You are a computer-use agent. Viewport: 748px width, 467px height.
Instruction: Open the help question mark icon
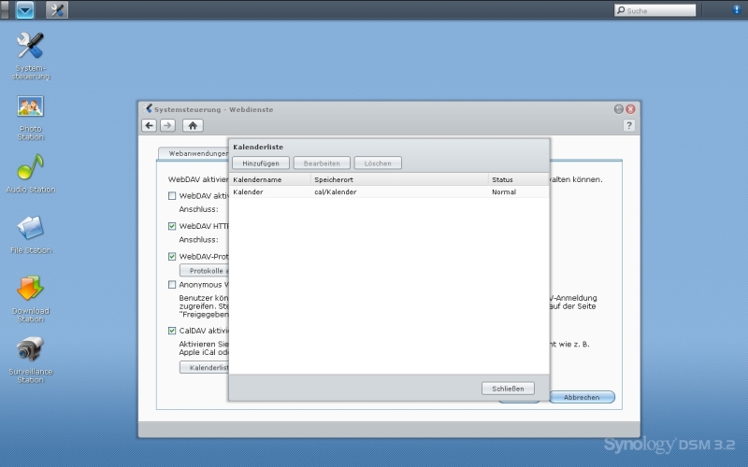click(x=629, y=125)
